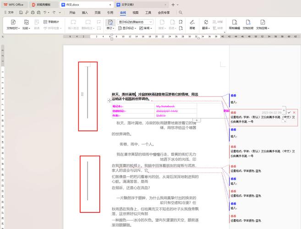Click the plus icon beside the selected revision balloon
Viewport: 301px width, 229px height.
(284, 110)
